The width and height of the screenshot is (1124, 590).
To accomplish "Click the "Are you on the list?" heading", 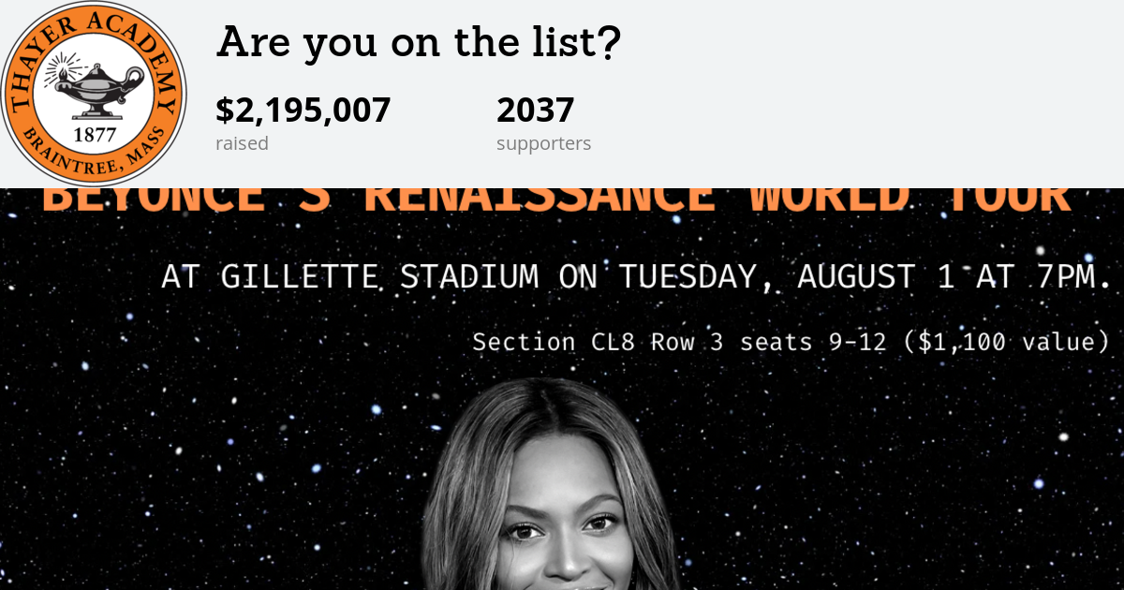I will 419,42.
